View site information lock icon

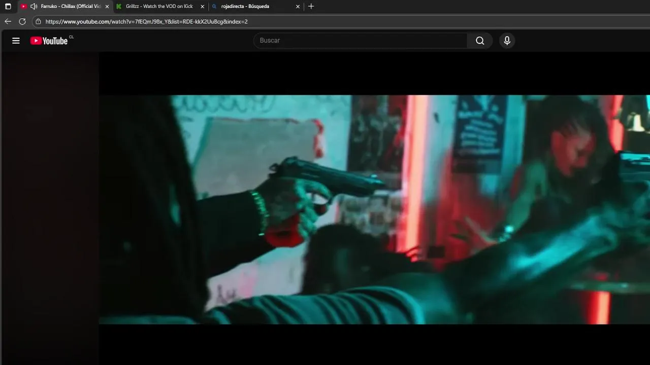(38, 21)
